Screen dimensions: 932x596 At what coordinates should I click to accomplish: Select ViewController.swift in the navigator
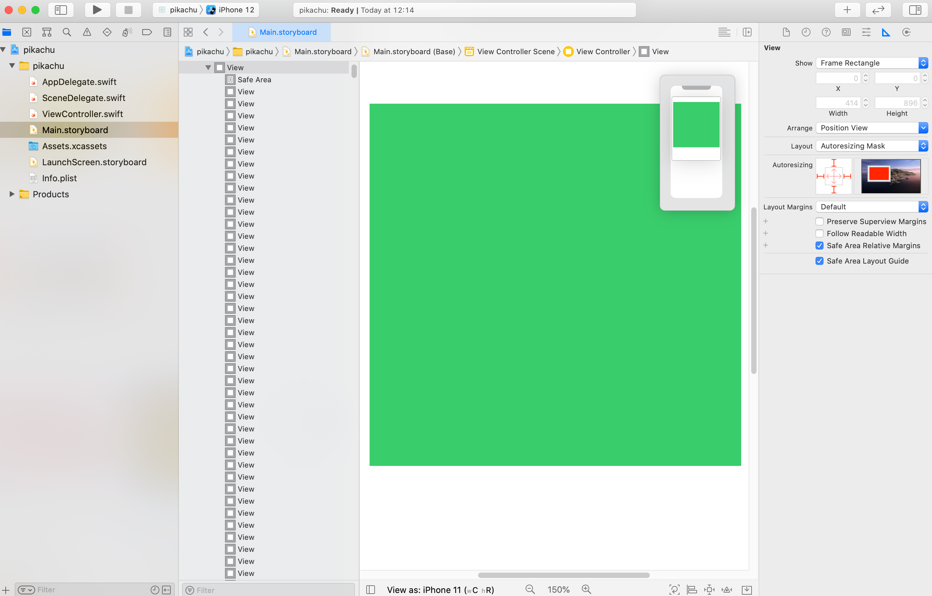(82, 114)
